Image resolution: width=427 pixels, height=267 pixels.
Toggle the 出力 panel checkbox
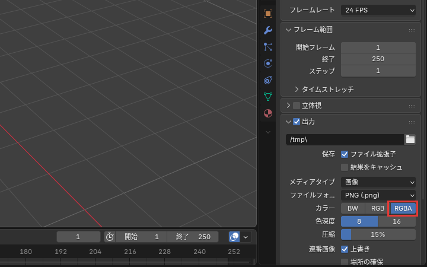(x=297, y=122)
